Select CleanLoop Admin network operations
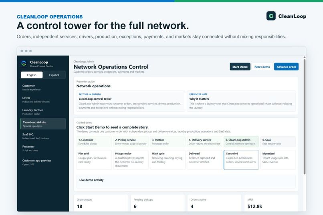 coord(43,124)
